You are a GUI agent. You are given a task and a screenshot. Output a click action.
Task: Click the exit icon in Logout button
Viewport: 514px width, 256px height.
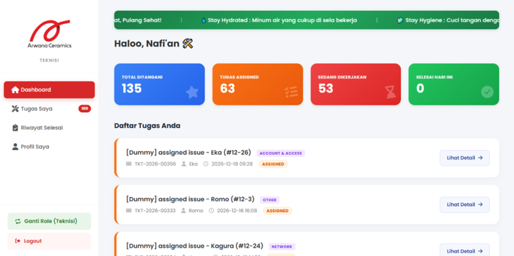[18, 241]
